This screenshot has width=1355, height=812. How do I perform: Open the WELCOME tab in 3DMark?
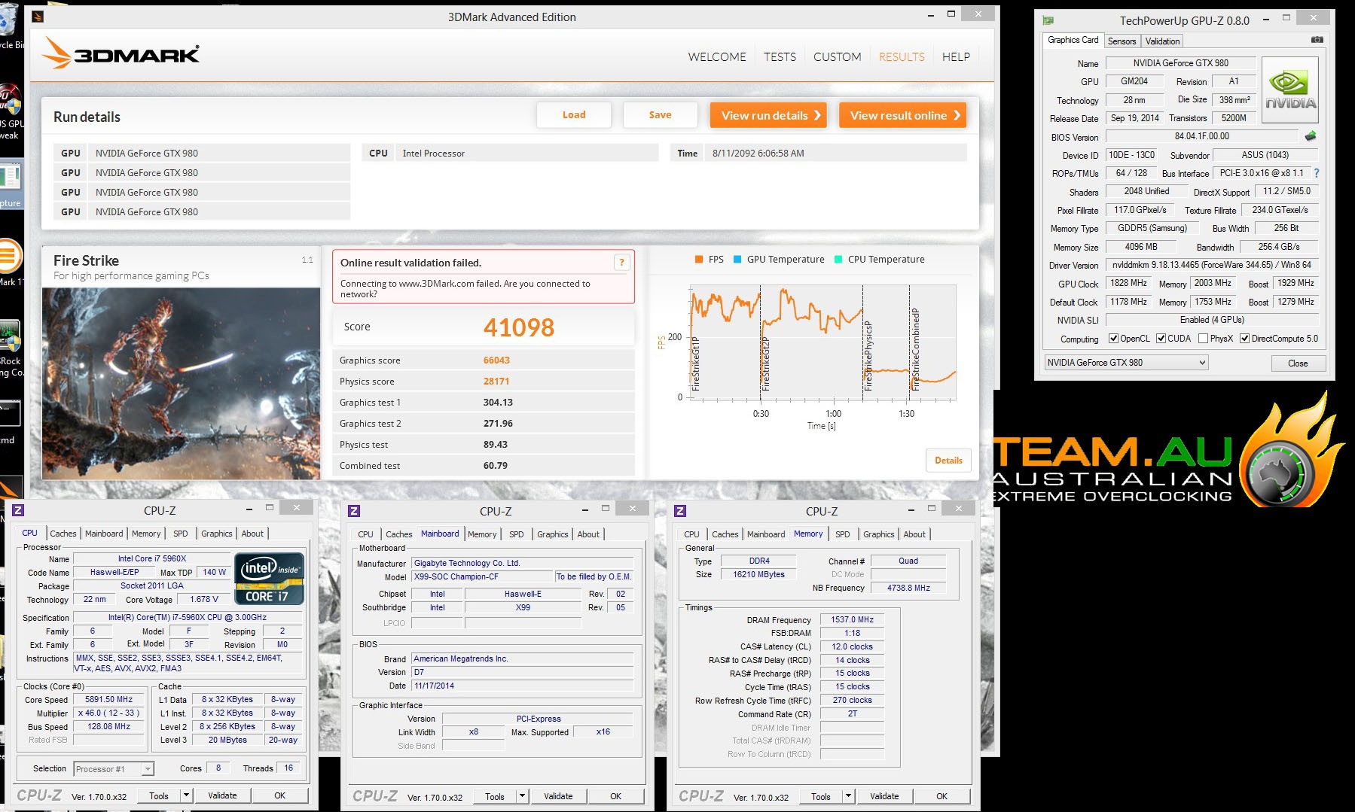[717, 56]
